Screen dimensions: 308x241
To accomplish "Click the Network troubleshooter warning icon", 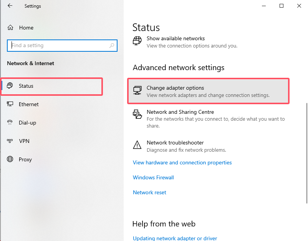I will (x=137, y=145).
